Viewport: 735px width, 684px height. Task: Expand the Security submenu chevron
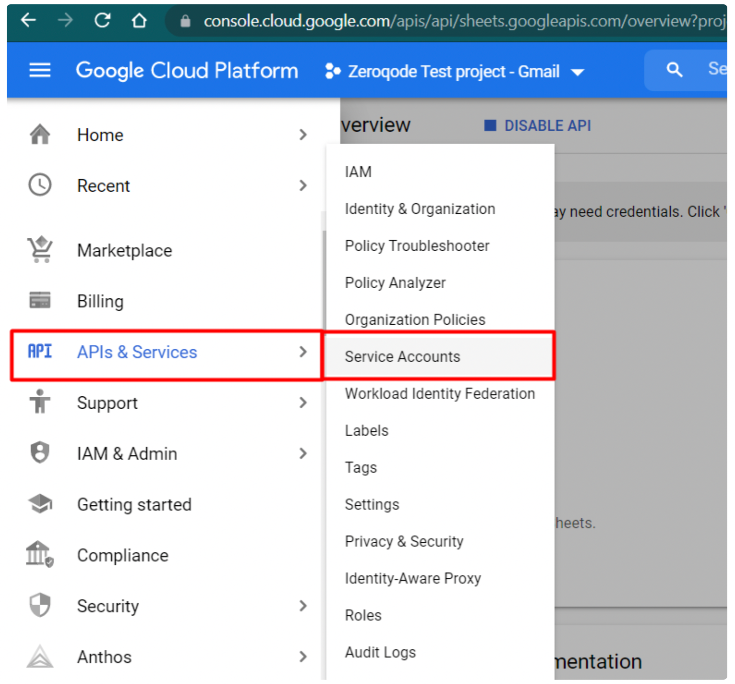coord(304,606)
